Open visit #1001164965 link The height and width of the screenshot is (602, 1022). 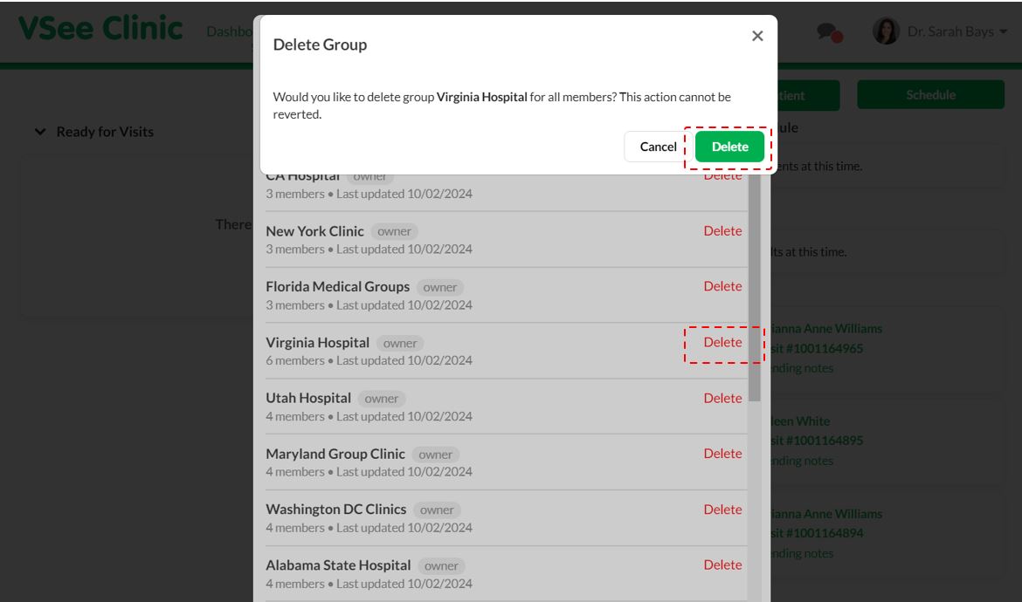(x=816, y=348)
